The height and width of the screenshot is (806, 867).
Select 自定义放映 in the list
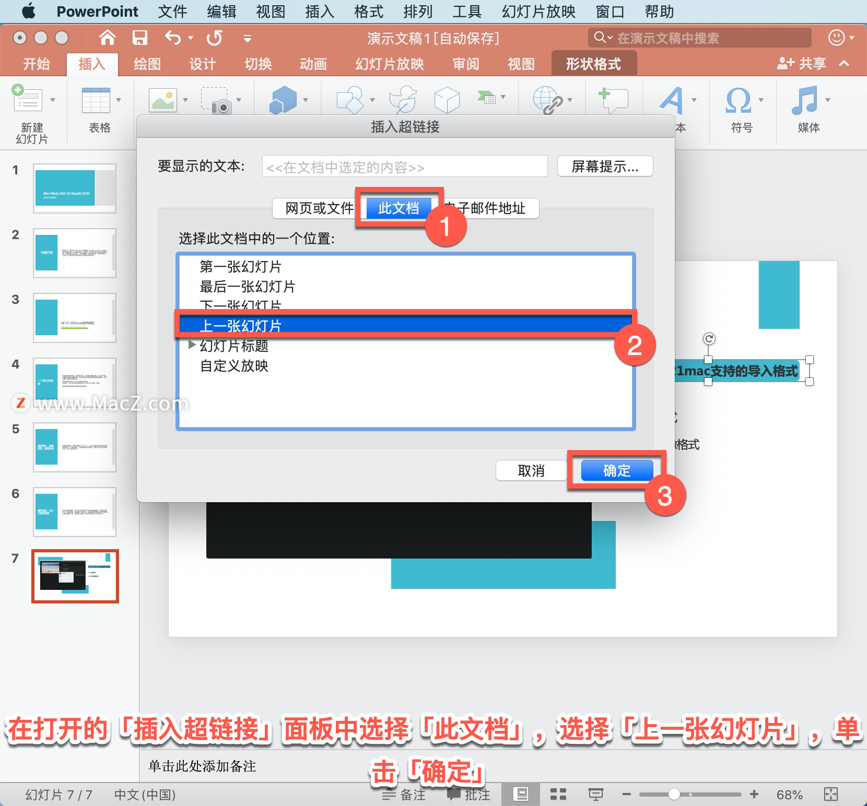click(x=405, y=366)
